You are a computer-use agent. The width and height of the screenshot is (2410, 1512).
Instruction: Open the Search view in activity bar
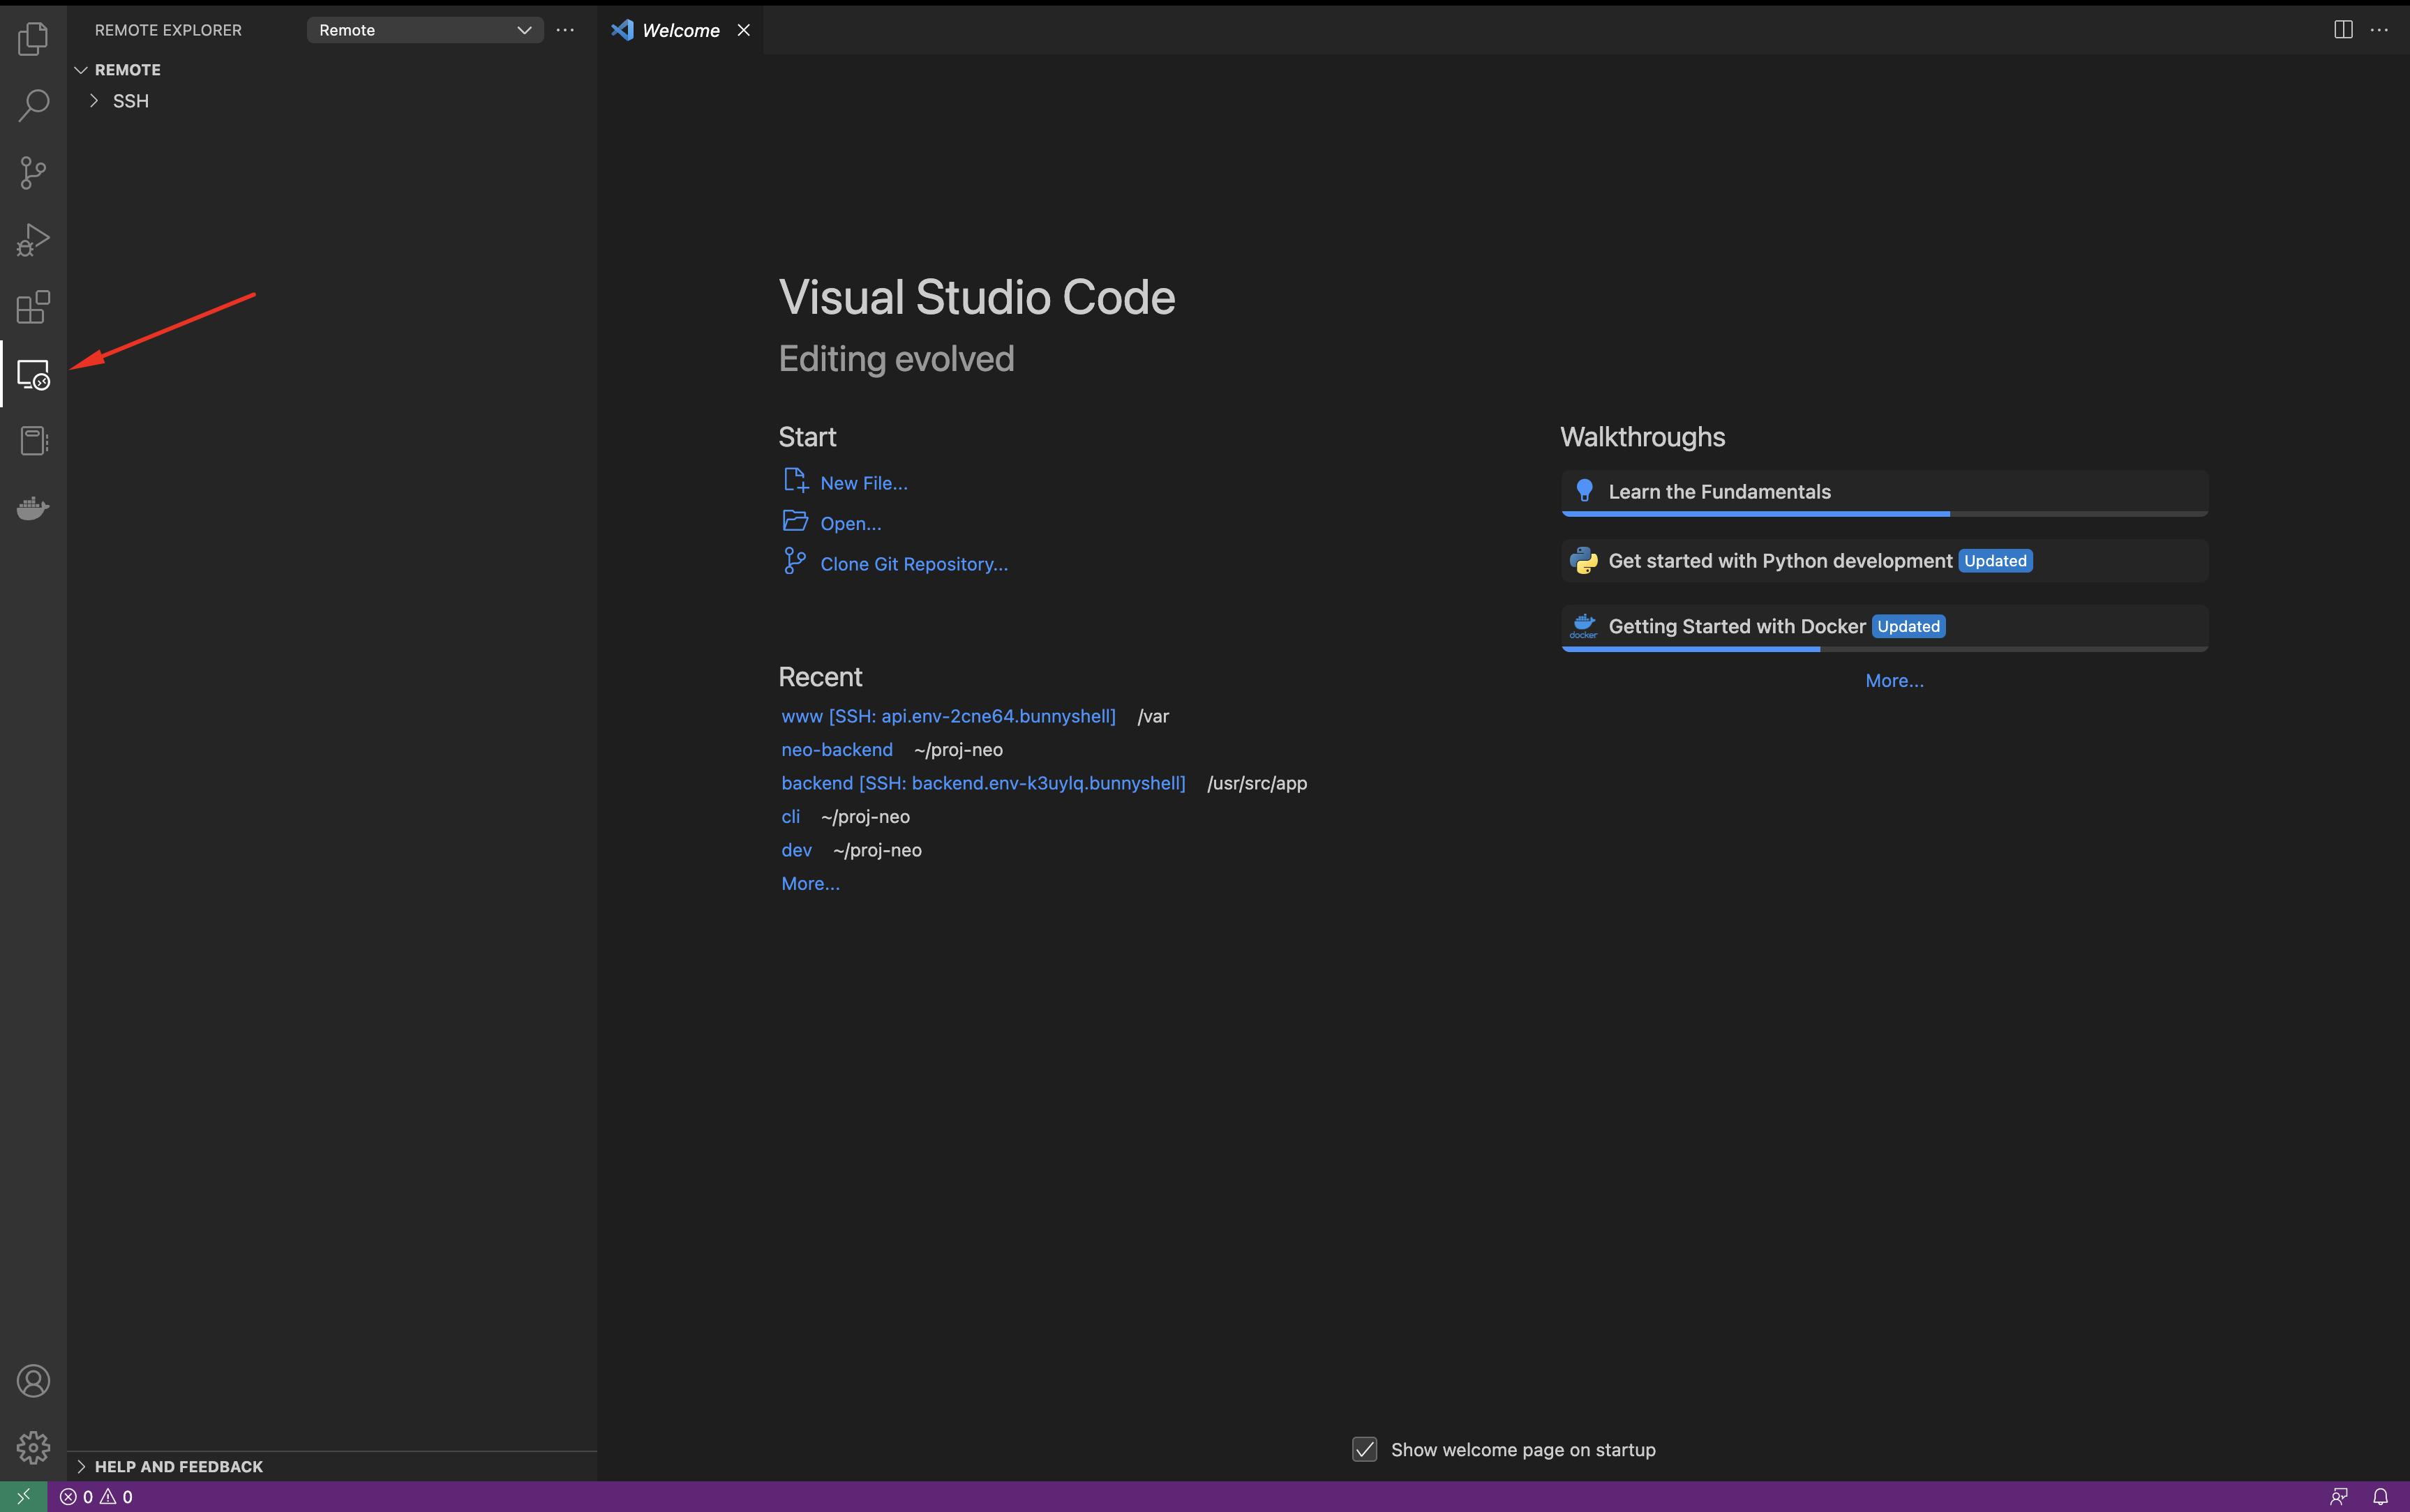click(33, 105)
